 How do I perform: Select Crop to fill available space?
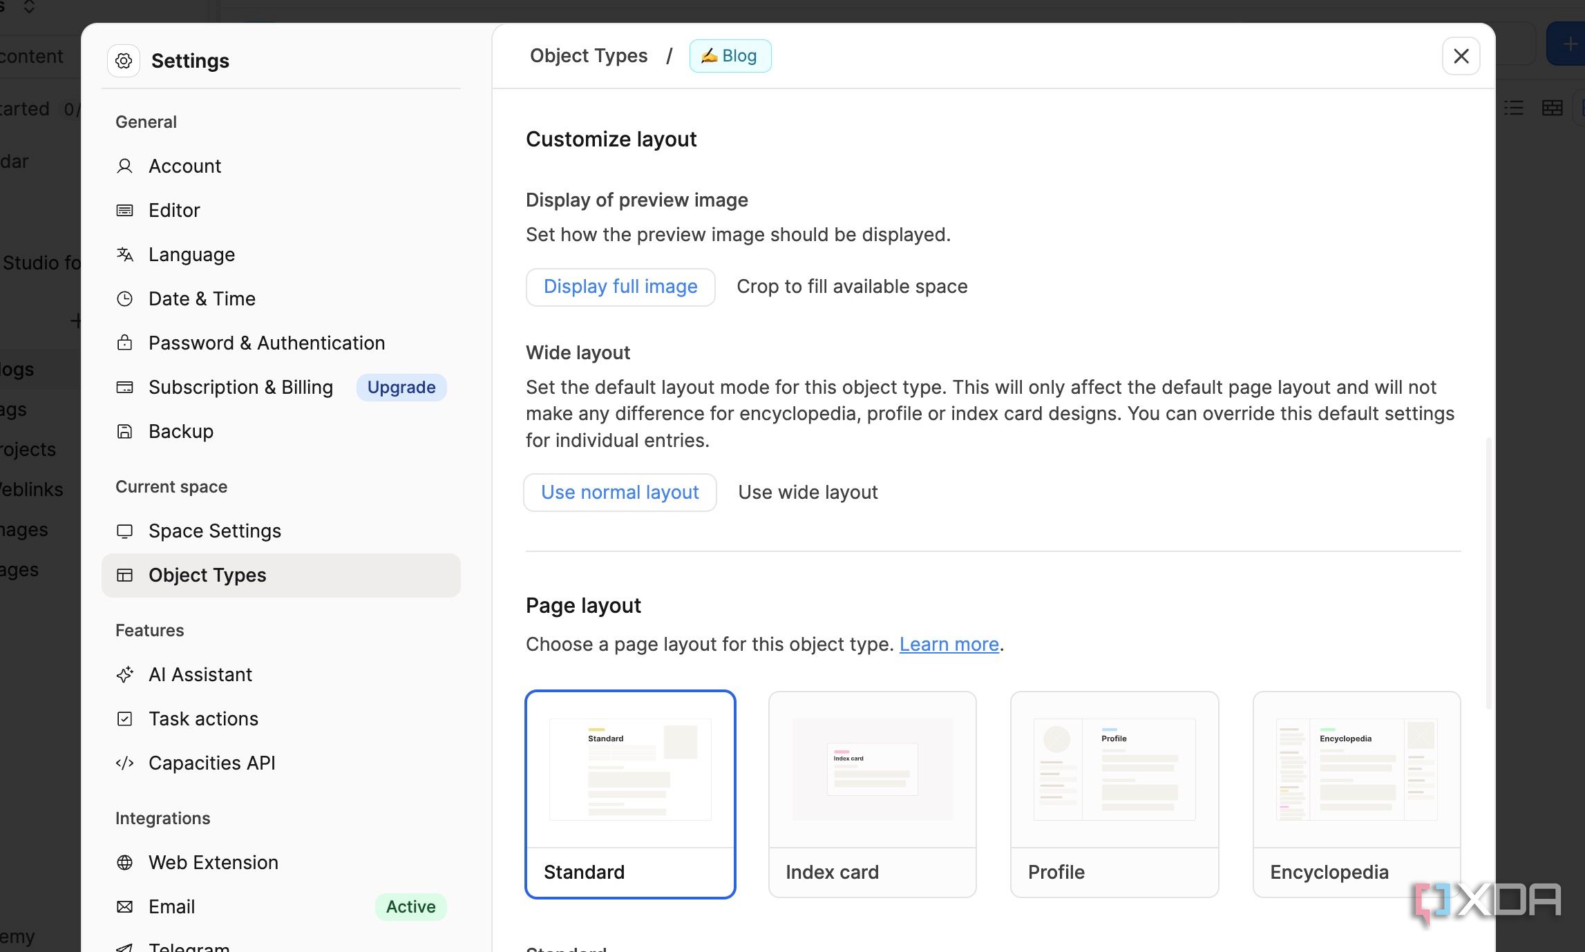tap(851, 286)
